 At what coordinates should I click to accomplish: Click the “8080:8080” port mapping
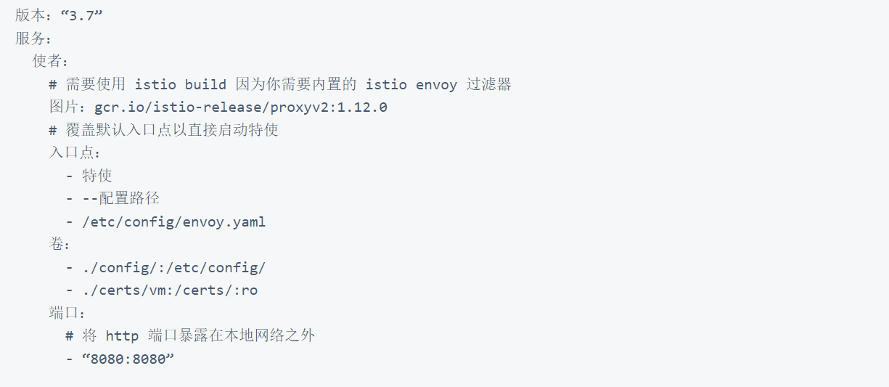click(x=128, y=359)
